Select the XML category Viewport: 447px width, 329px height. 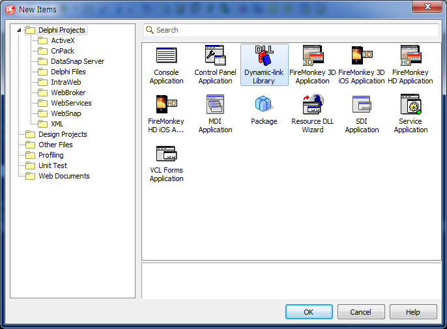[x=51, y=124]
